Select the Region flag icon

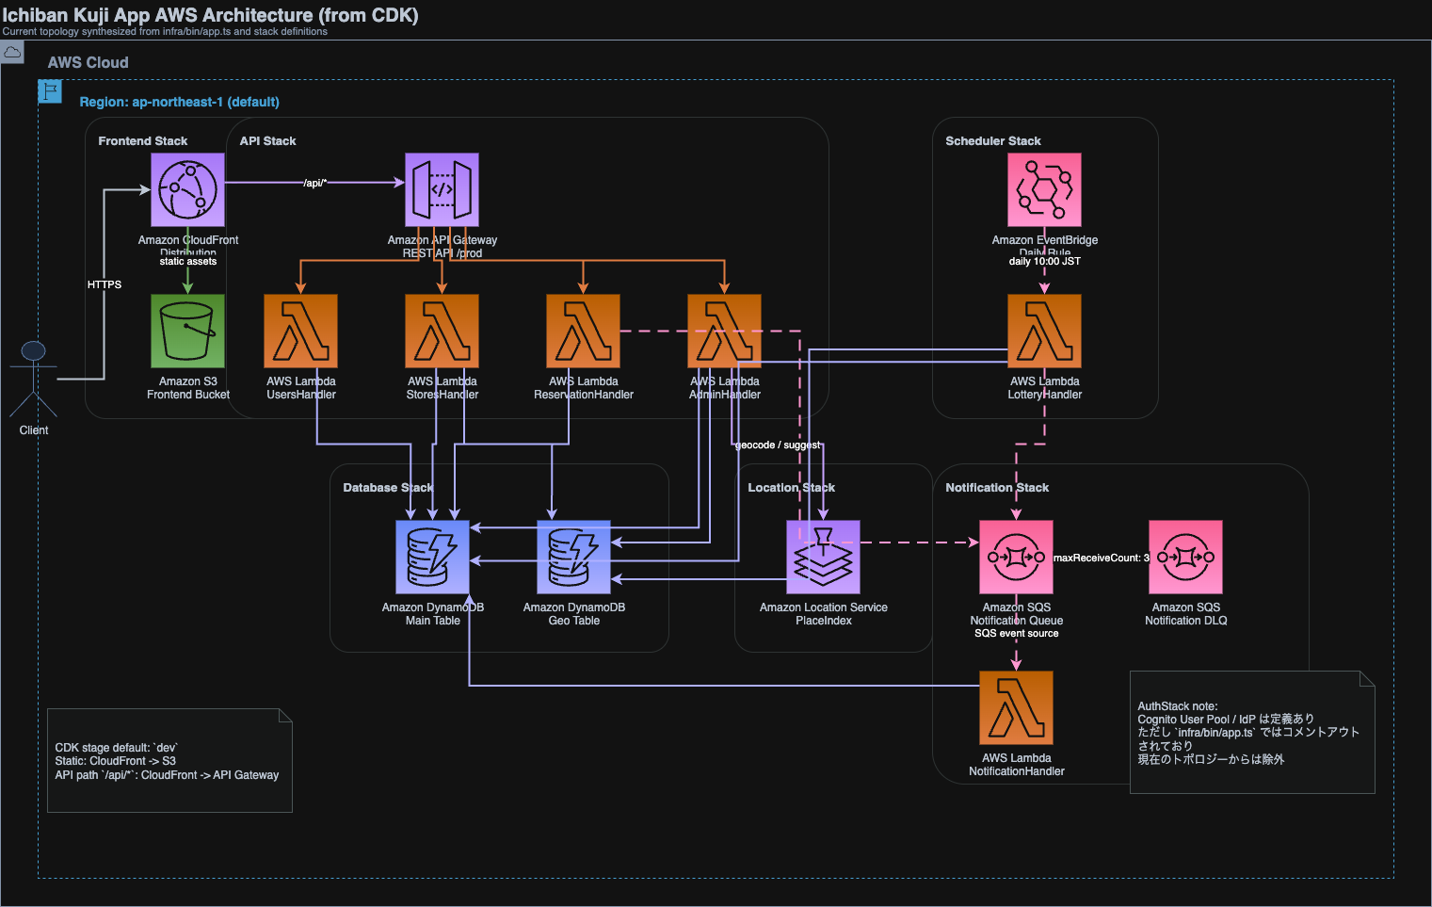pyautogui.click(x=50, y=91)
